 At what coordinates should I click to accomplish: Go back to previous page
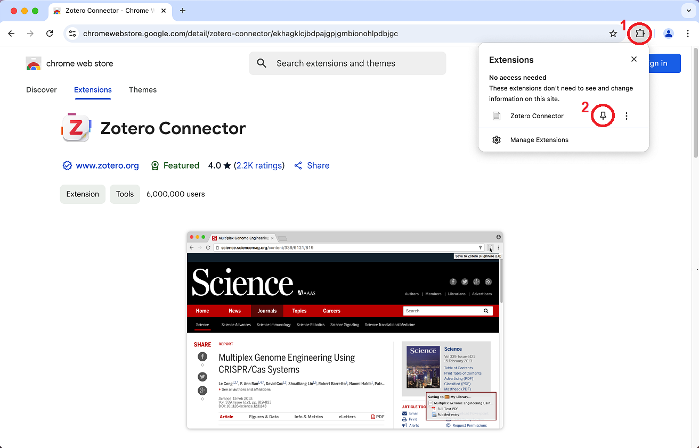pyautogui.click(x=12, y=34)
